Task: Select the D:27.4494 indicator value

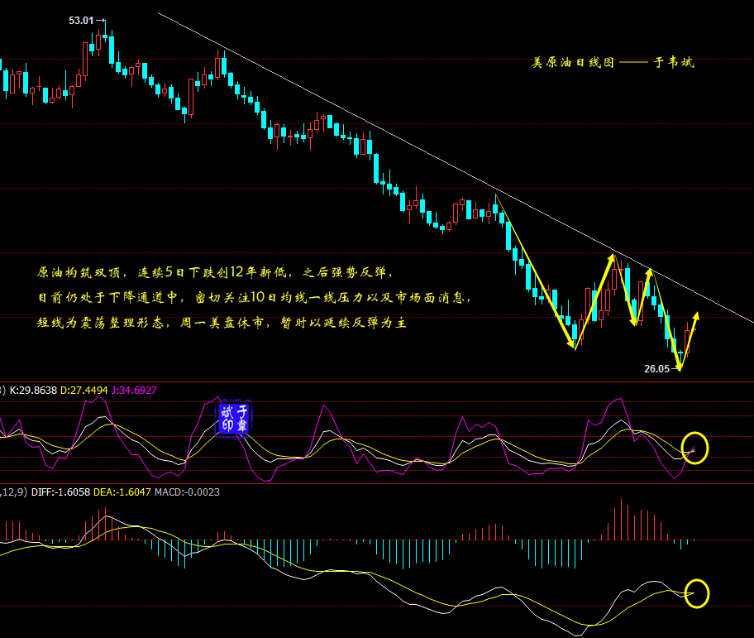Action: 86,390
